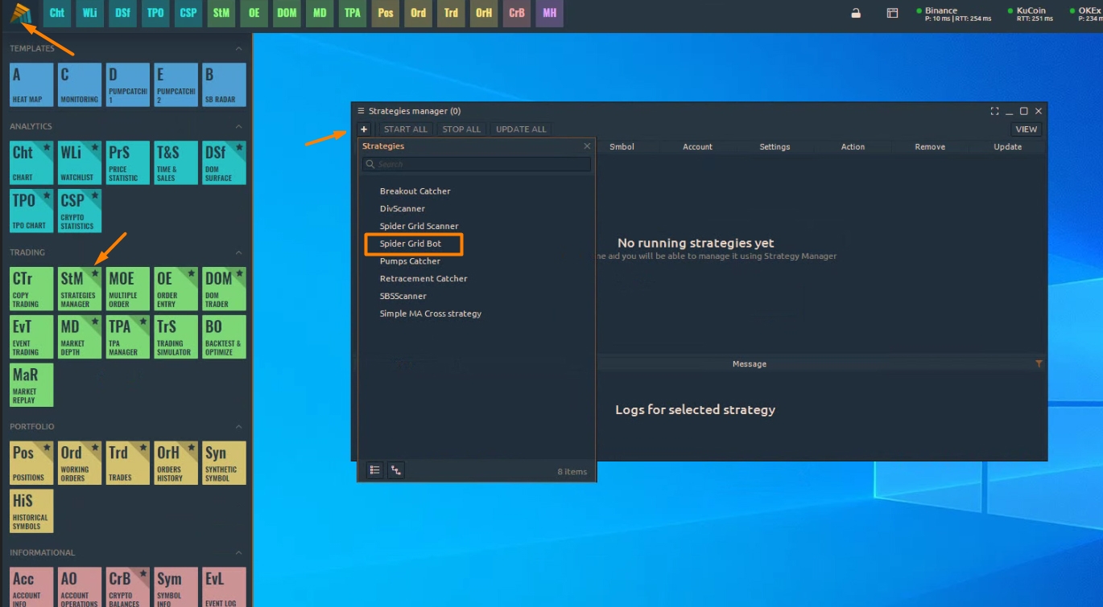
Task: Switch strategies list to grouped tree view
Action: (396, 471)
